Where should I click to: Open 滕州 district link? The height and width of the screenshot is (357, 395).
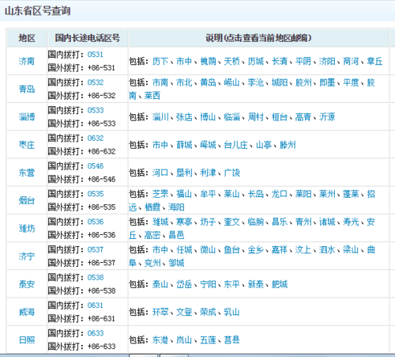pos(288,145)
